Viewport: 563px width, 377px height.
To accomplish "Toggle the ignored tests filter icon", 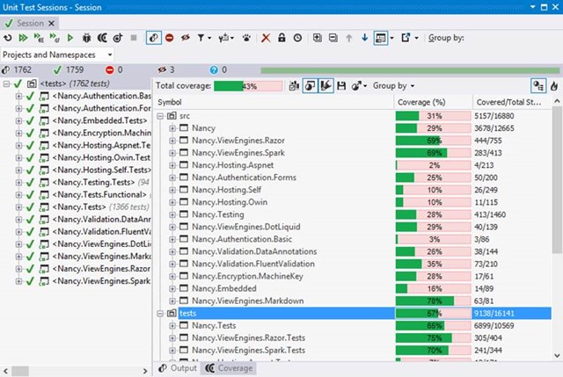I will coord(186,38).
